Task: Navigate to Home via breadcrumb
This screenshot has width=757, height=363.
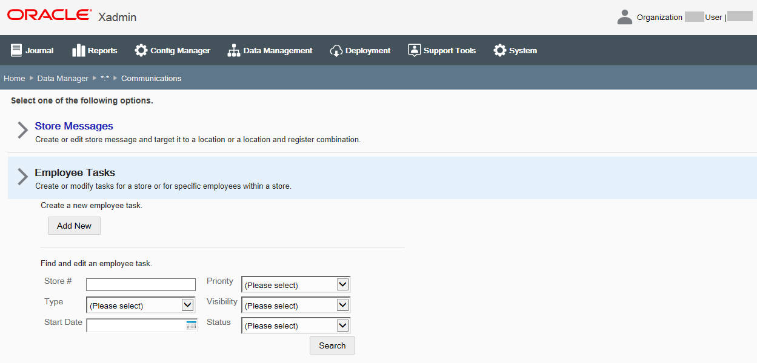Action: (14, 78)
